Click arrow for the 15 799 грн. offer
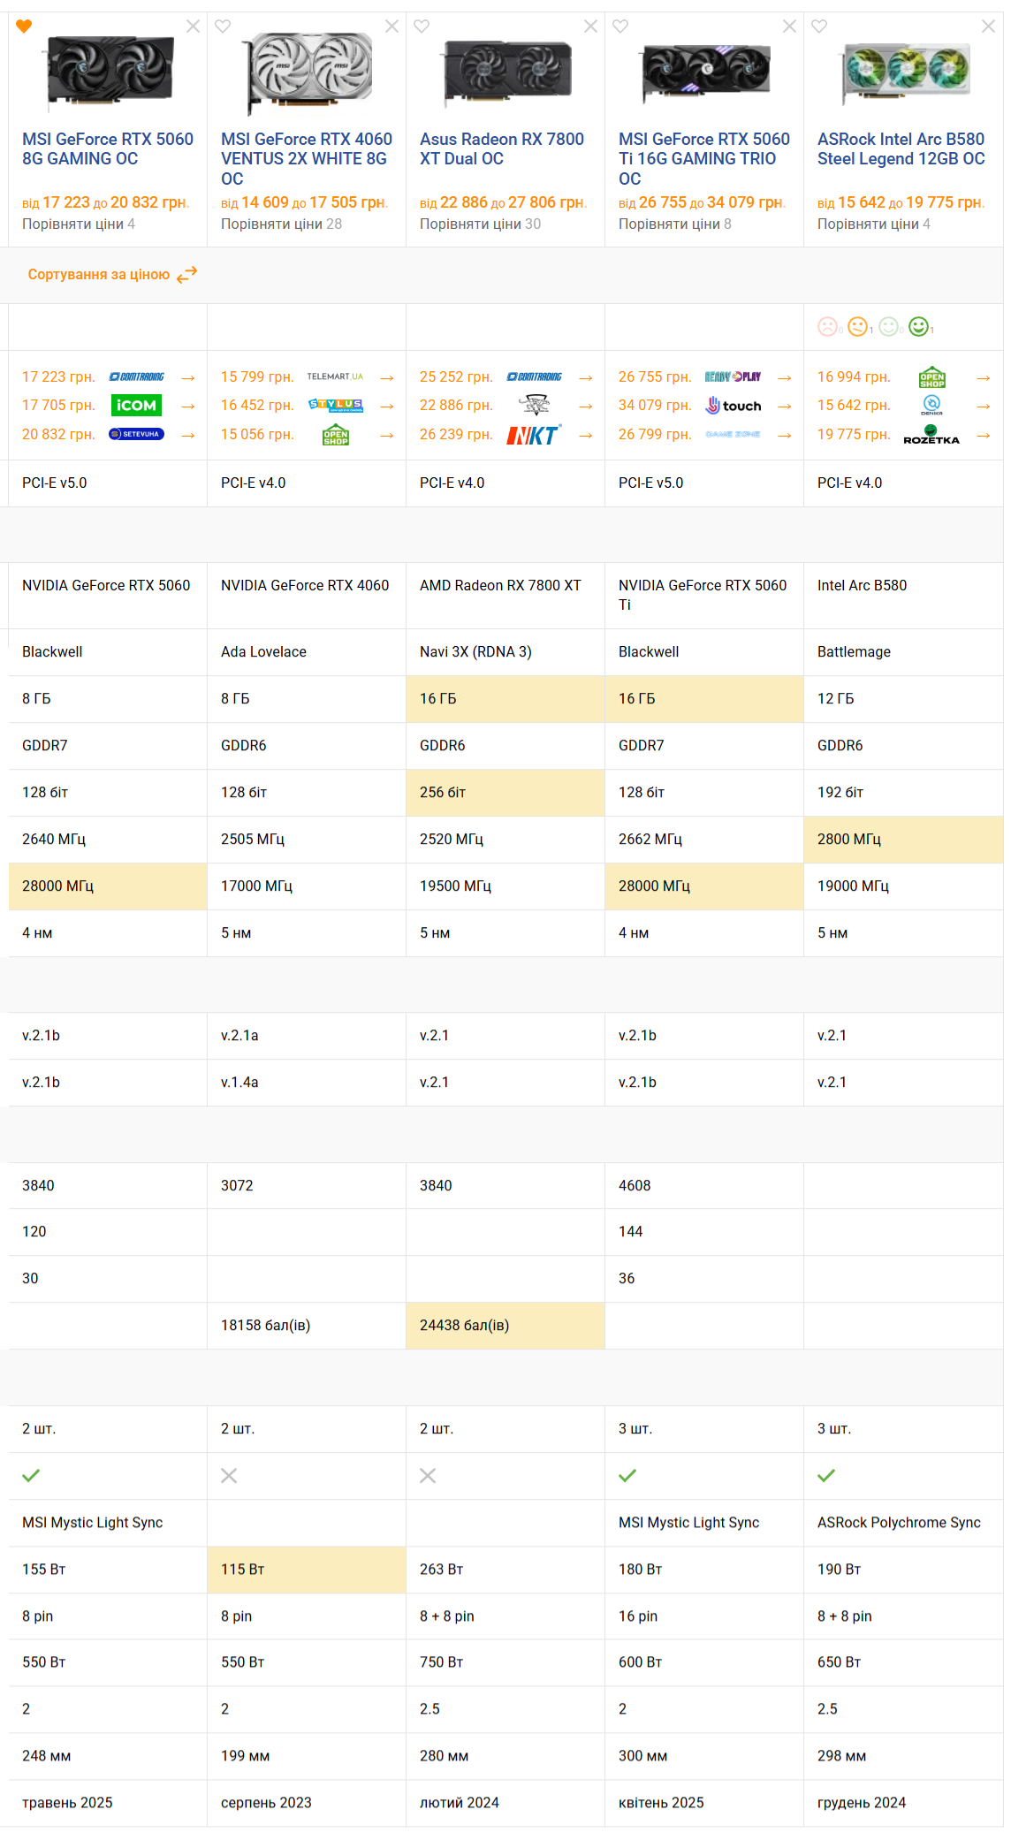This screenshot has width=1011, height=1848. 387,378
